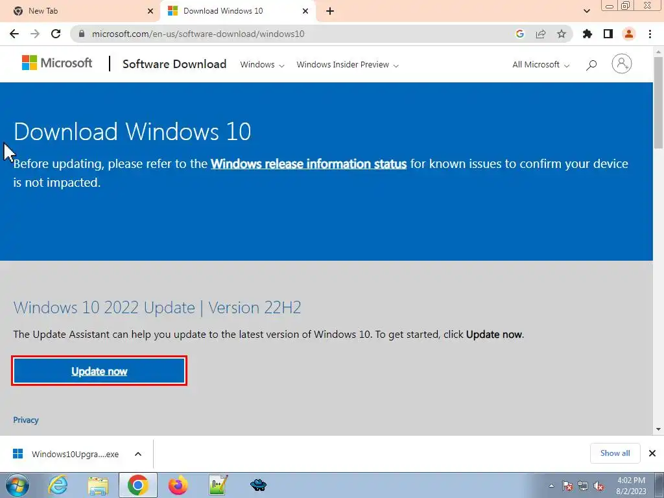Open downloaded Windows10Upgrade exe file

coord(67,454)
